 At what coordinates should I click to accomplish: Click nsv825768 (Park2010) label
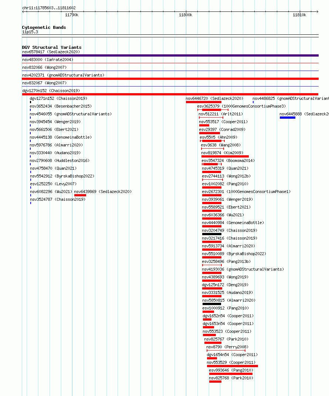(231, 378)
